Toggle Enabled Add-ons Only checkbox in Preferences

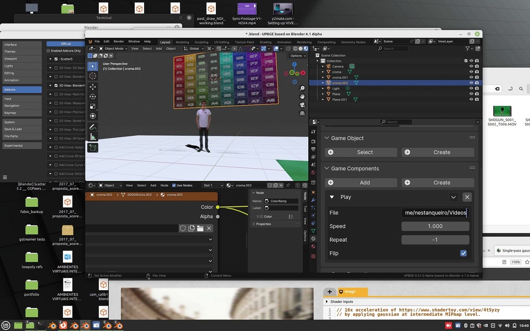coord(48,51)
